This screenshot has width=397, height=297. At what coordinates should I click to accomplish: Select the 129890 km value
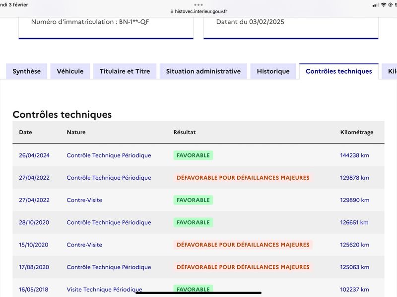354,200
